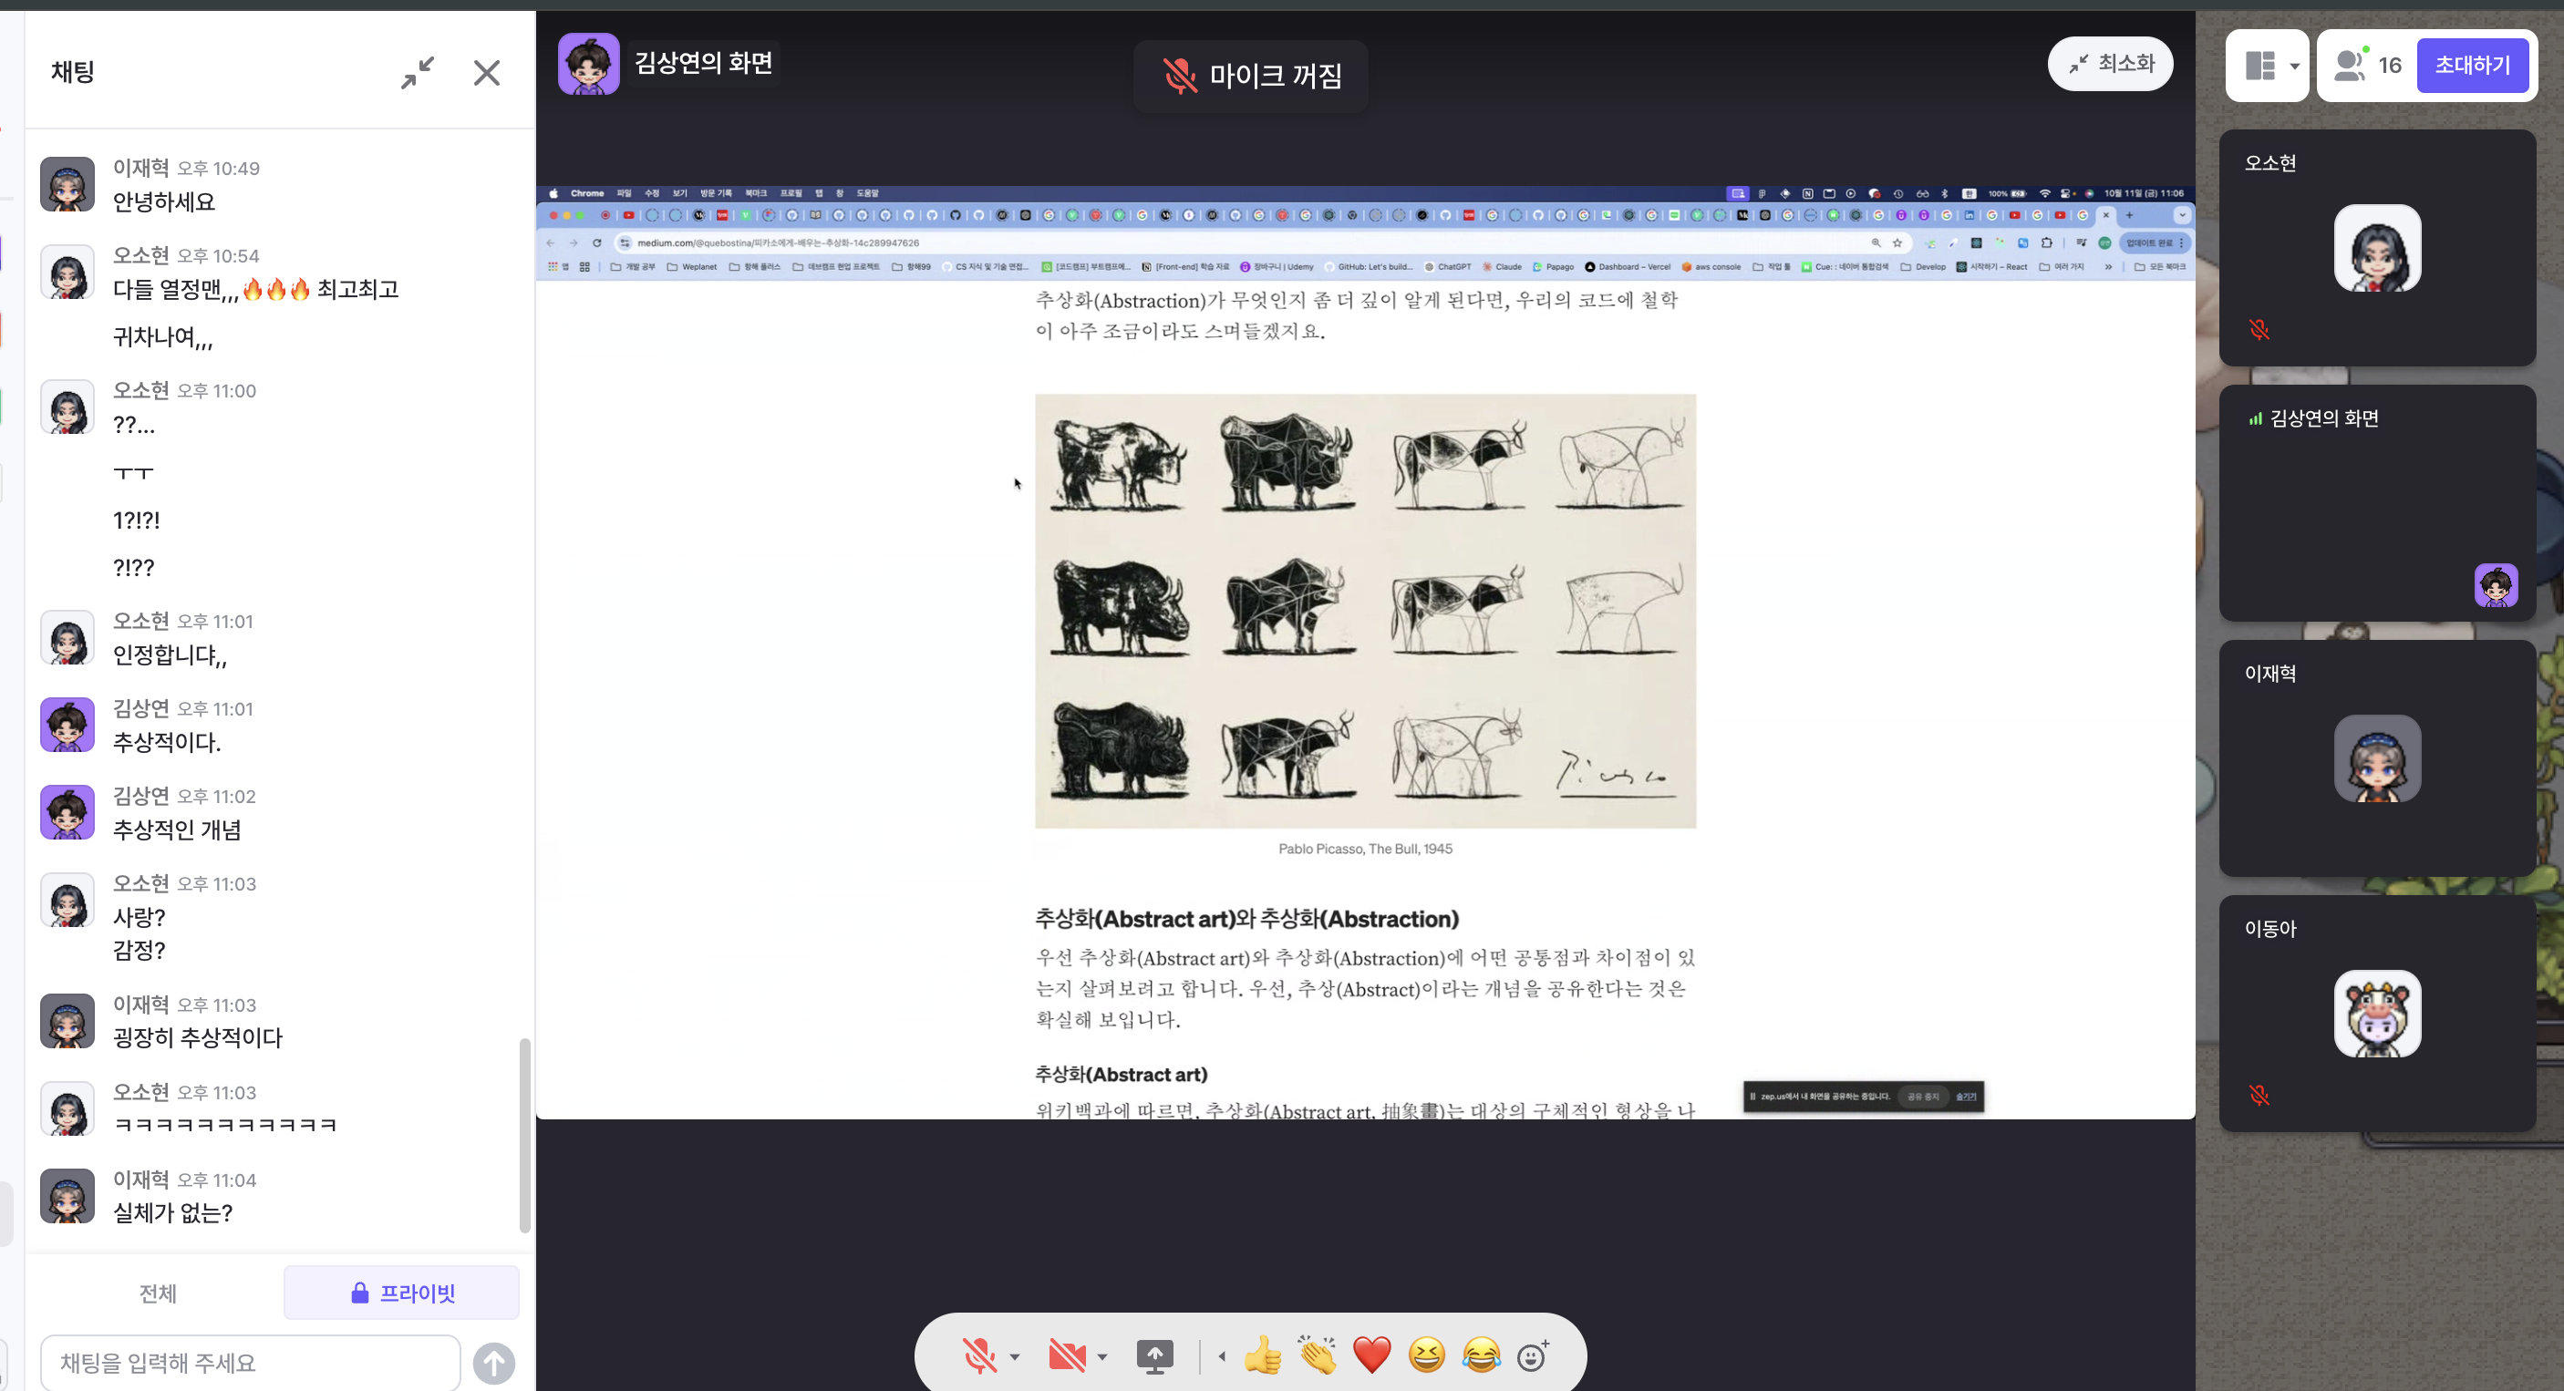The image size is (2564, 1391).
Task: Start screen sharing with the monitor icon
Action: pyautogui.click(x=1154, y=1356)
